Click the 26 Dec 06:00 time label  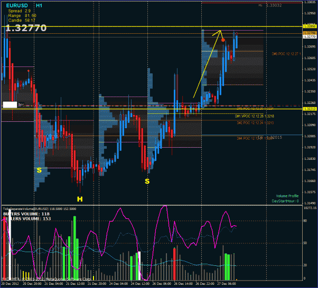click(162, 284)
